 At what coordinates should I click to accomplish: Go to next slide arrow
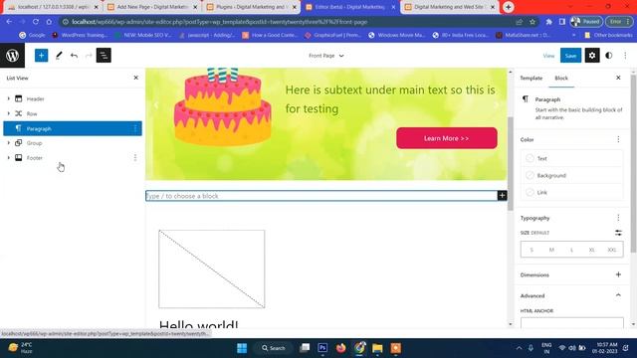(497, 105)
